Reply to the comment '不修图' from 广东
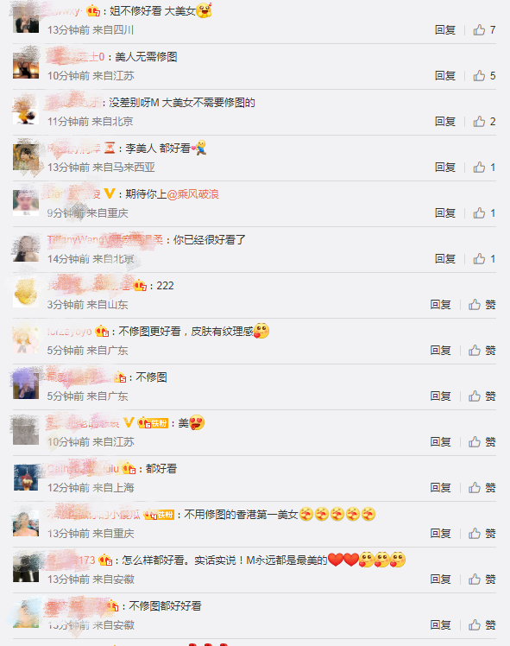The width and height of the screenshot is (510, 646). click(x=440, y=396)
